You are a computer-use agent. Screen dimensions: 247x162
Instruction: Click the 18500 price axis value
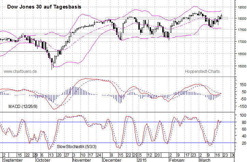[x=242, y=7]
